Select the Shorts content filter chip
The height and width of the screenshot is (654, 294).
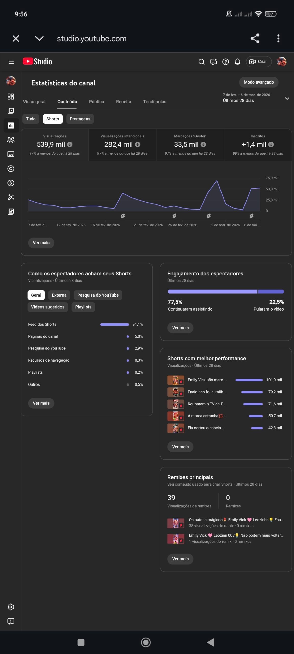(53, 119)
